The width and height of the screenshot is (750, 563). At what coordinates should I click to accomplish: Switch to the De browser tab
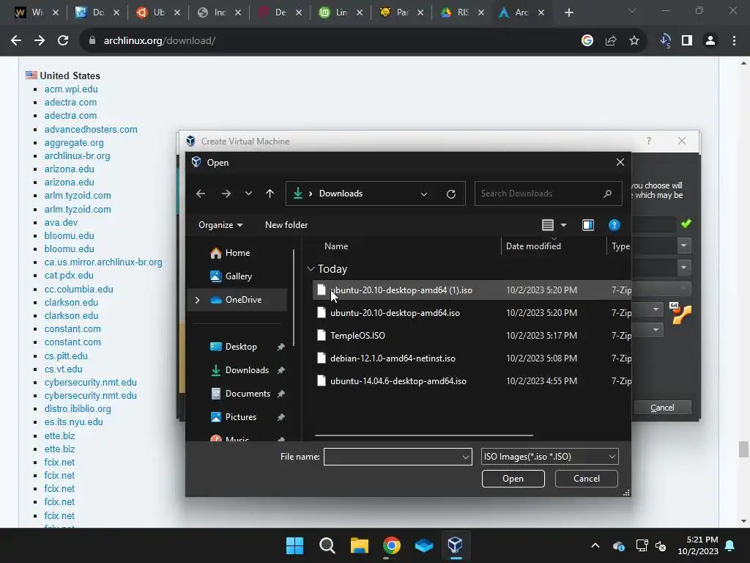click(x=280, y=12)
